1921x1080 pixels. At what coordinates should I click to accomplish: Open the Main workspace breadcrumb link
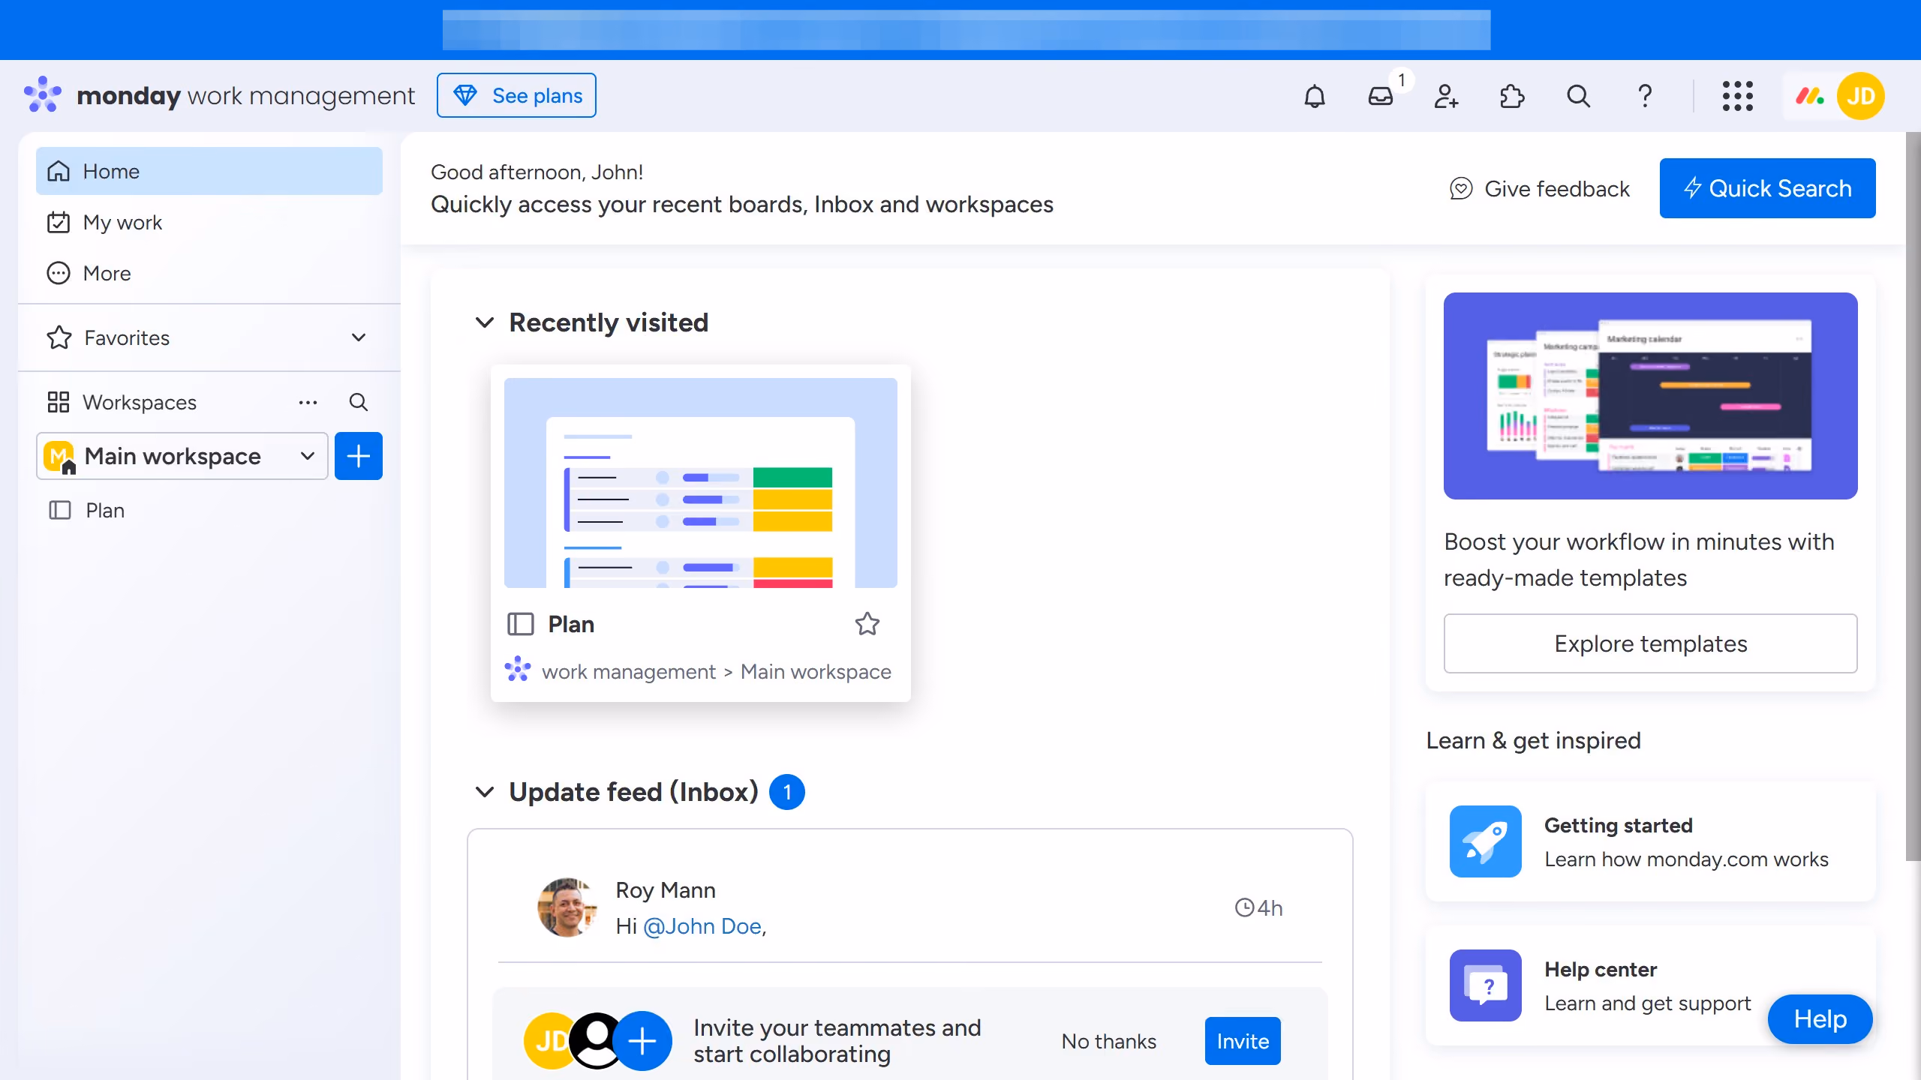click(x=816, y=671)
